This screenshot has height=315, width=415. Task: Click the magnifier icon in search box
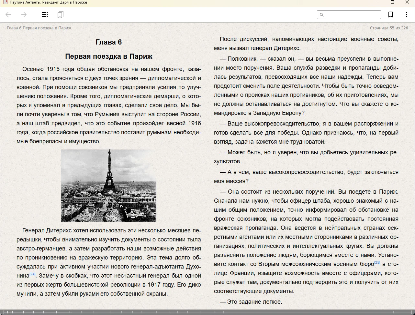321,15
